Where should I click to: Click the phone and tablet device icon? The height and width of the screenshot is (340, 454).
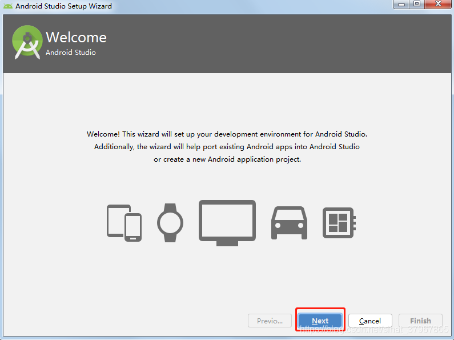124,223
